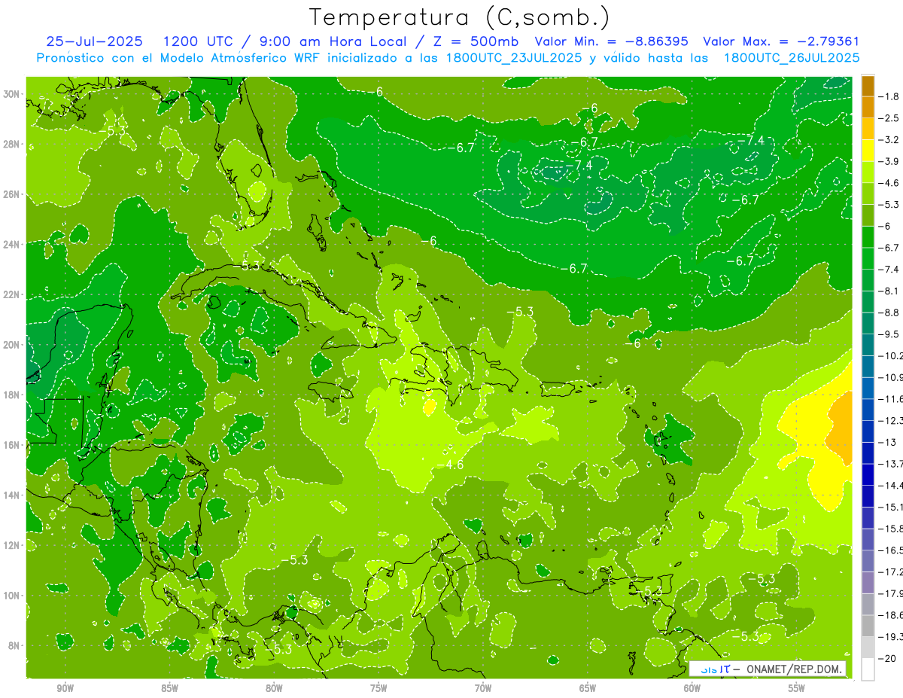The image size is (903, 698).
Task: Click the "85W" longitude axis label
Action: (x=169, y=688)
